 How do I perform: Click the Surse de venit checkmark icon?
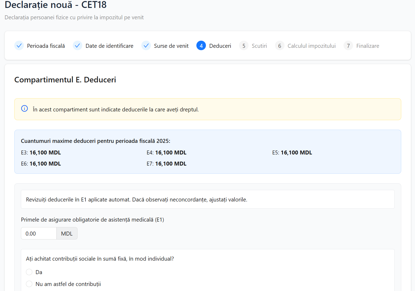click(146, 46)
